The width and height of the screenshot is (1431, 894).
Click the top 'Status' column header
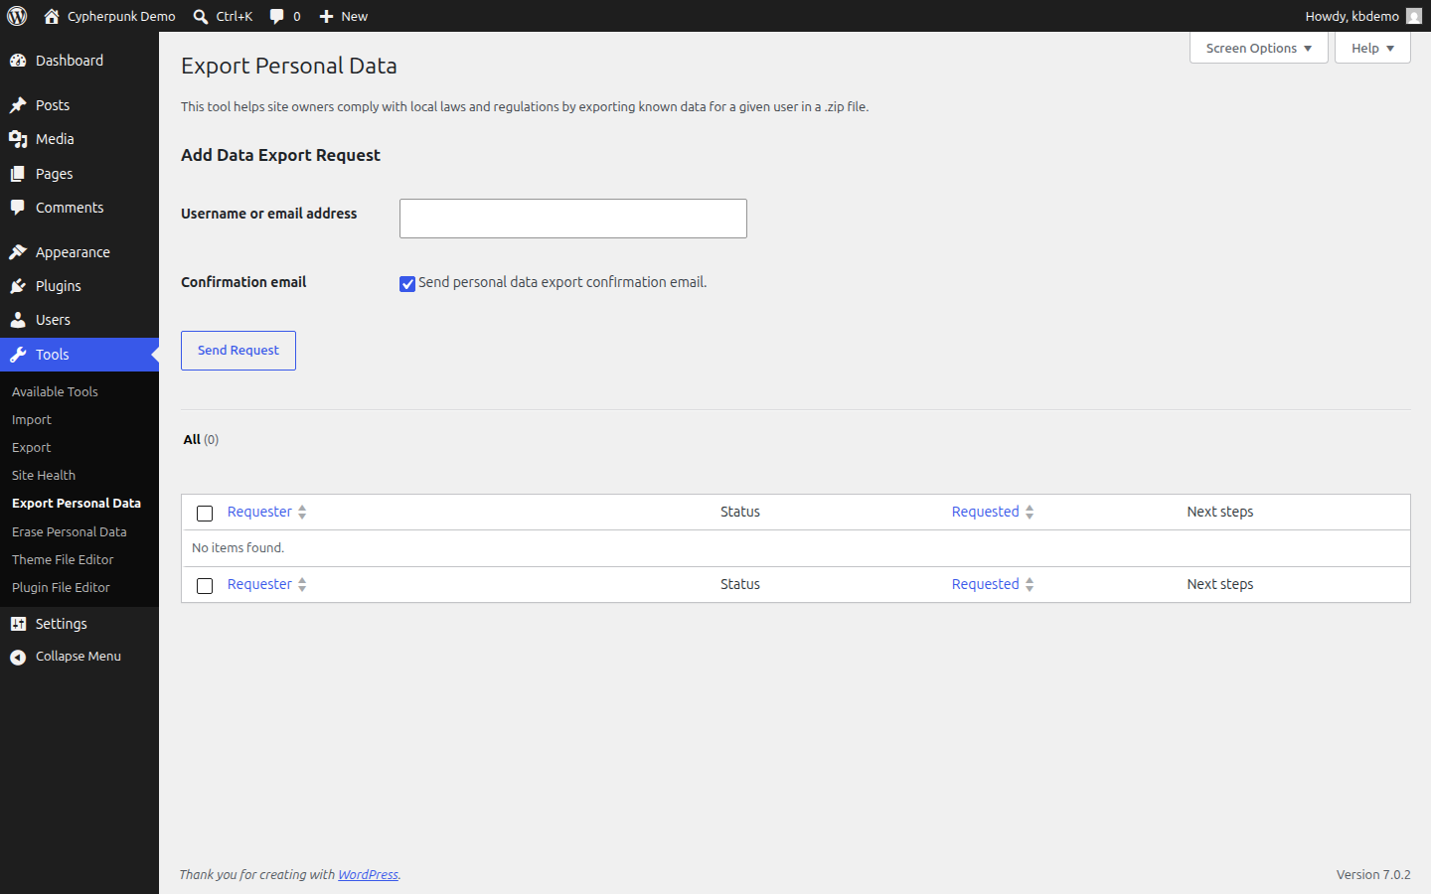click(x=740, y=512)
